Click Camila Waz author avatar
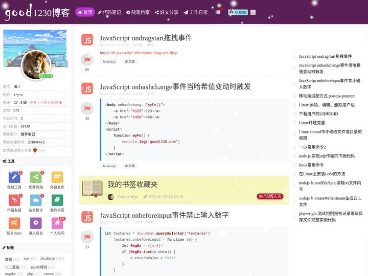 tap(111, 197)
